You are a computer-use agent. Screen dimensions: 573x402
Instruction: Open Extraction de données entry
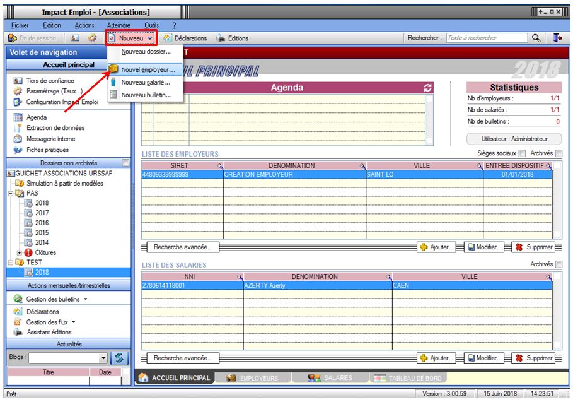pyautogui.click(x=55, y=128)
